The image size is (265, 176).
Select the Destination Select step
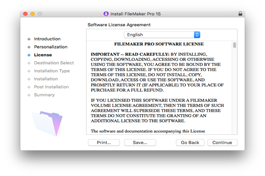(x=54, y=63)
